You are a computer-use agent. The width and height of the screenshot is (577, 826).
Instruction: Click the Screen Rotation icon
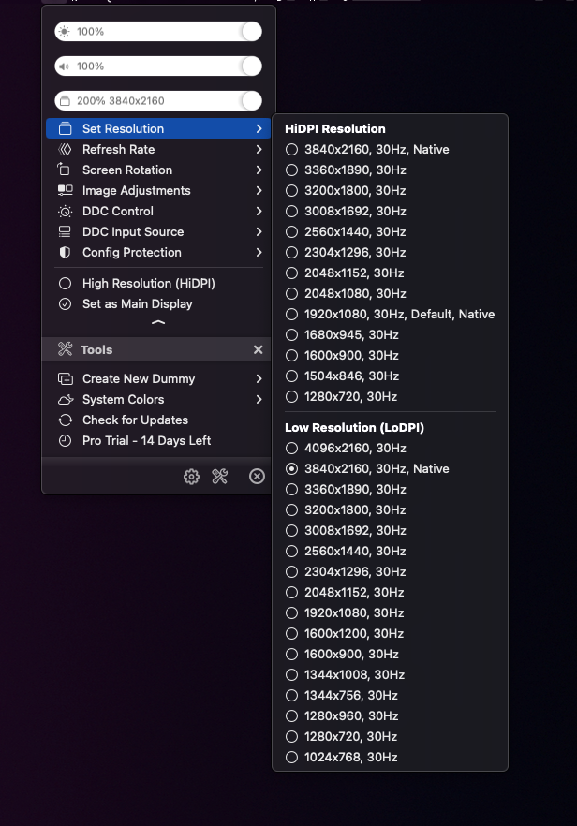(x=65, y=170)
